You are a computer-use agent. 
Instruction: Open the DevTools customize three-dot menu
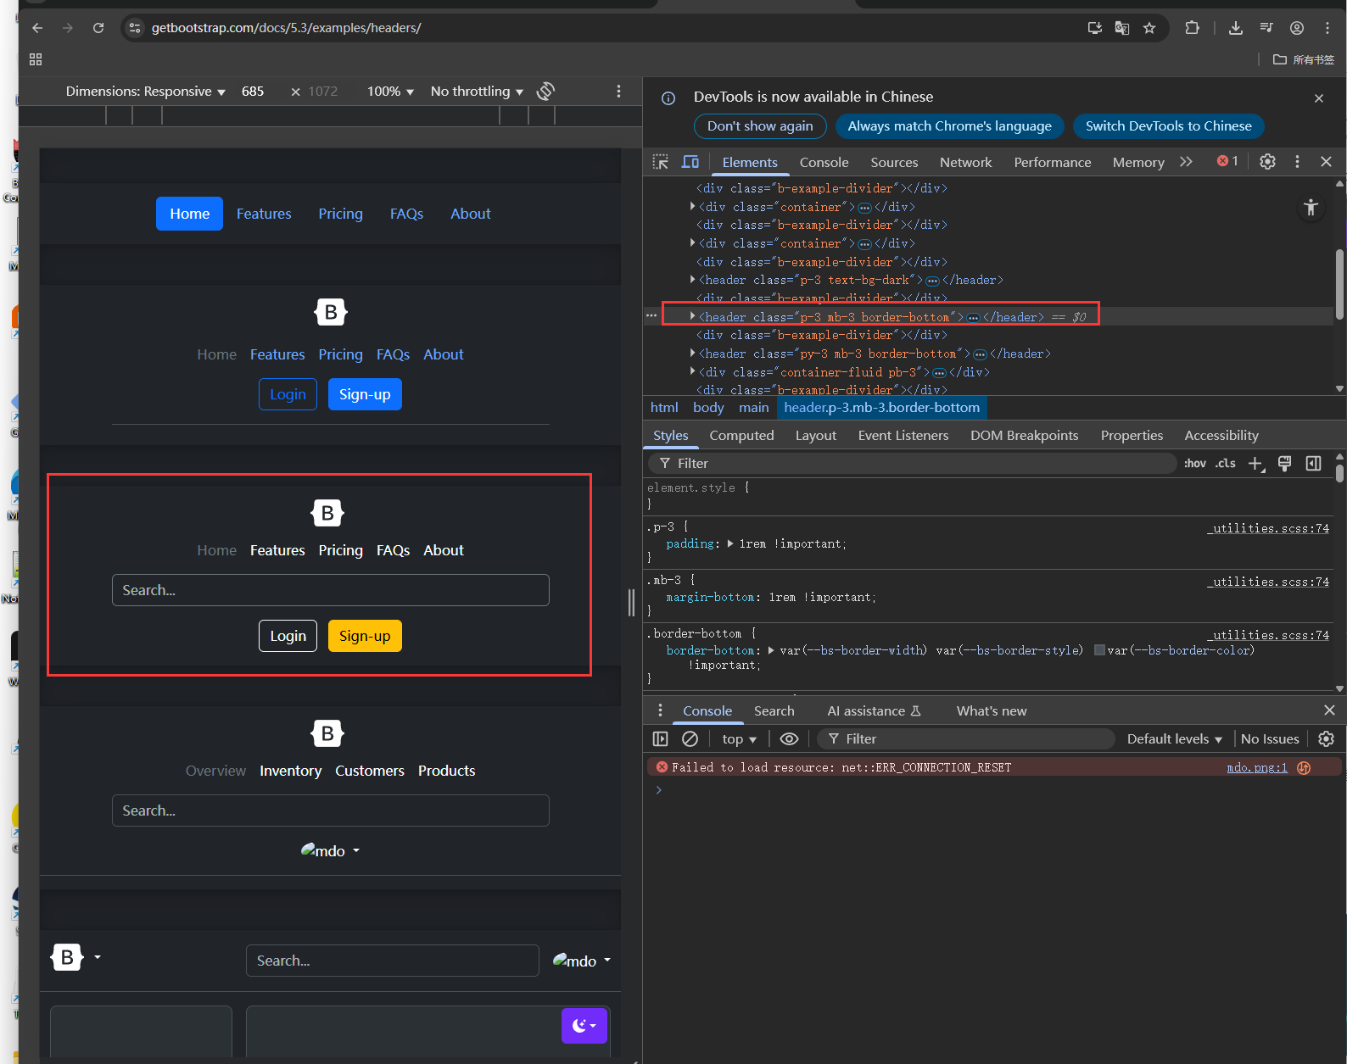tap(1297, 162)
